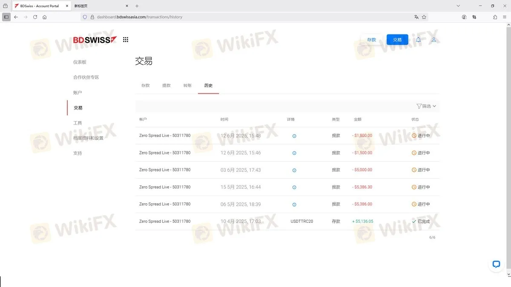This screenshot has height=287, width=511.
Task: Open the extensions icon in browser toolbar
Action: click(x=495, y=17)
